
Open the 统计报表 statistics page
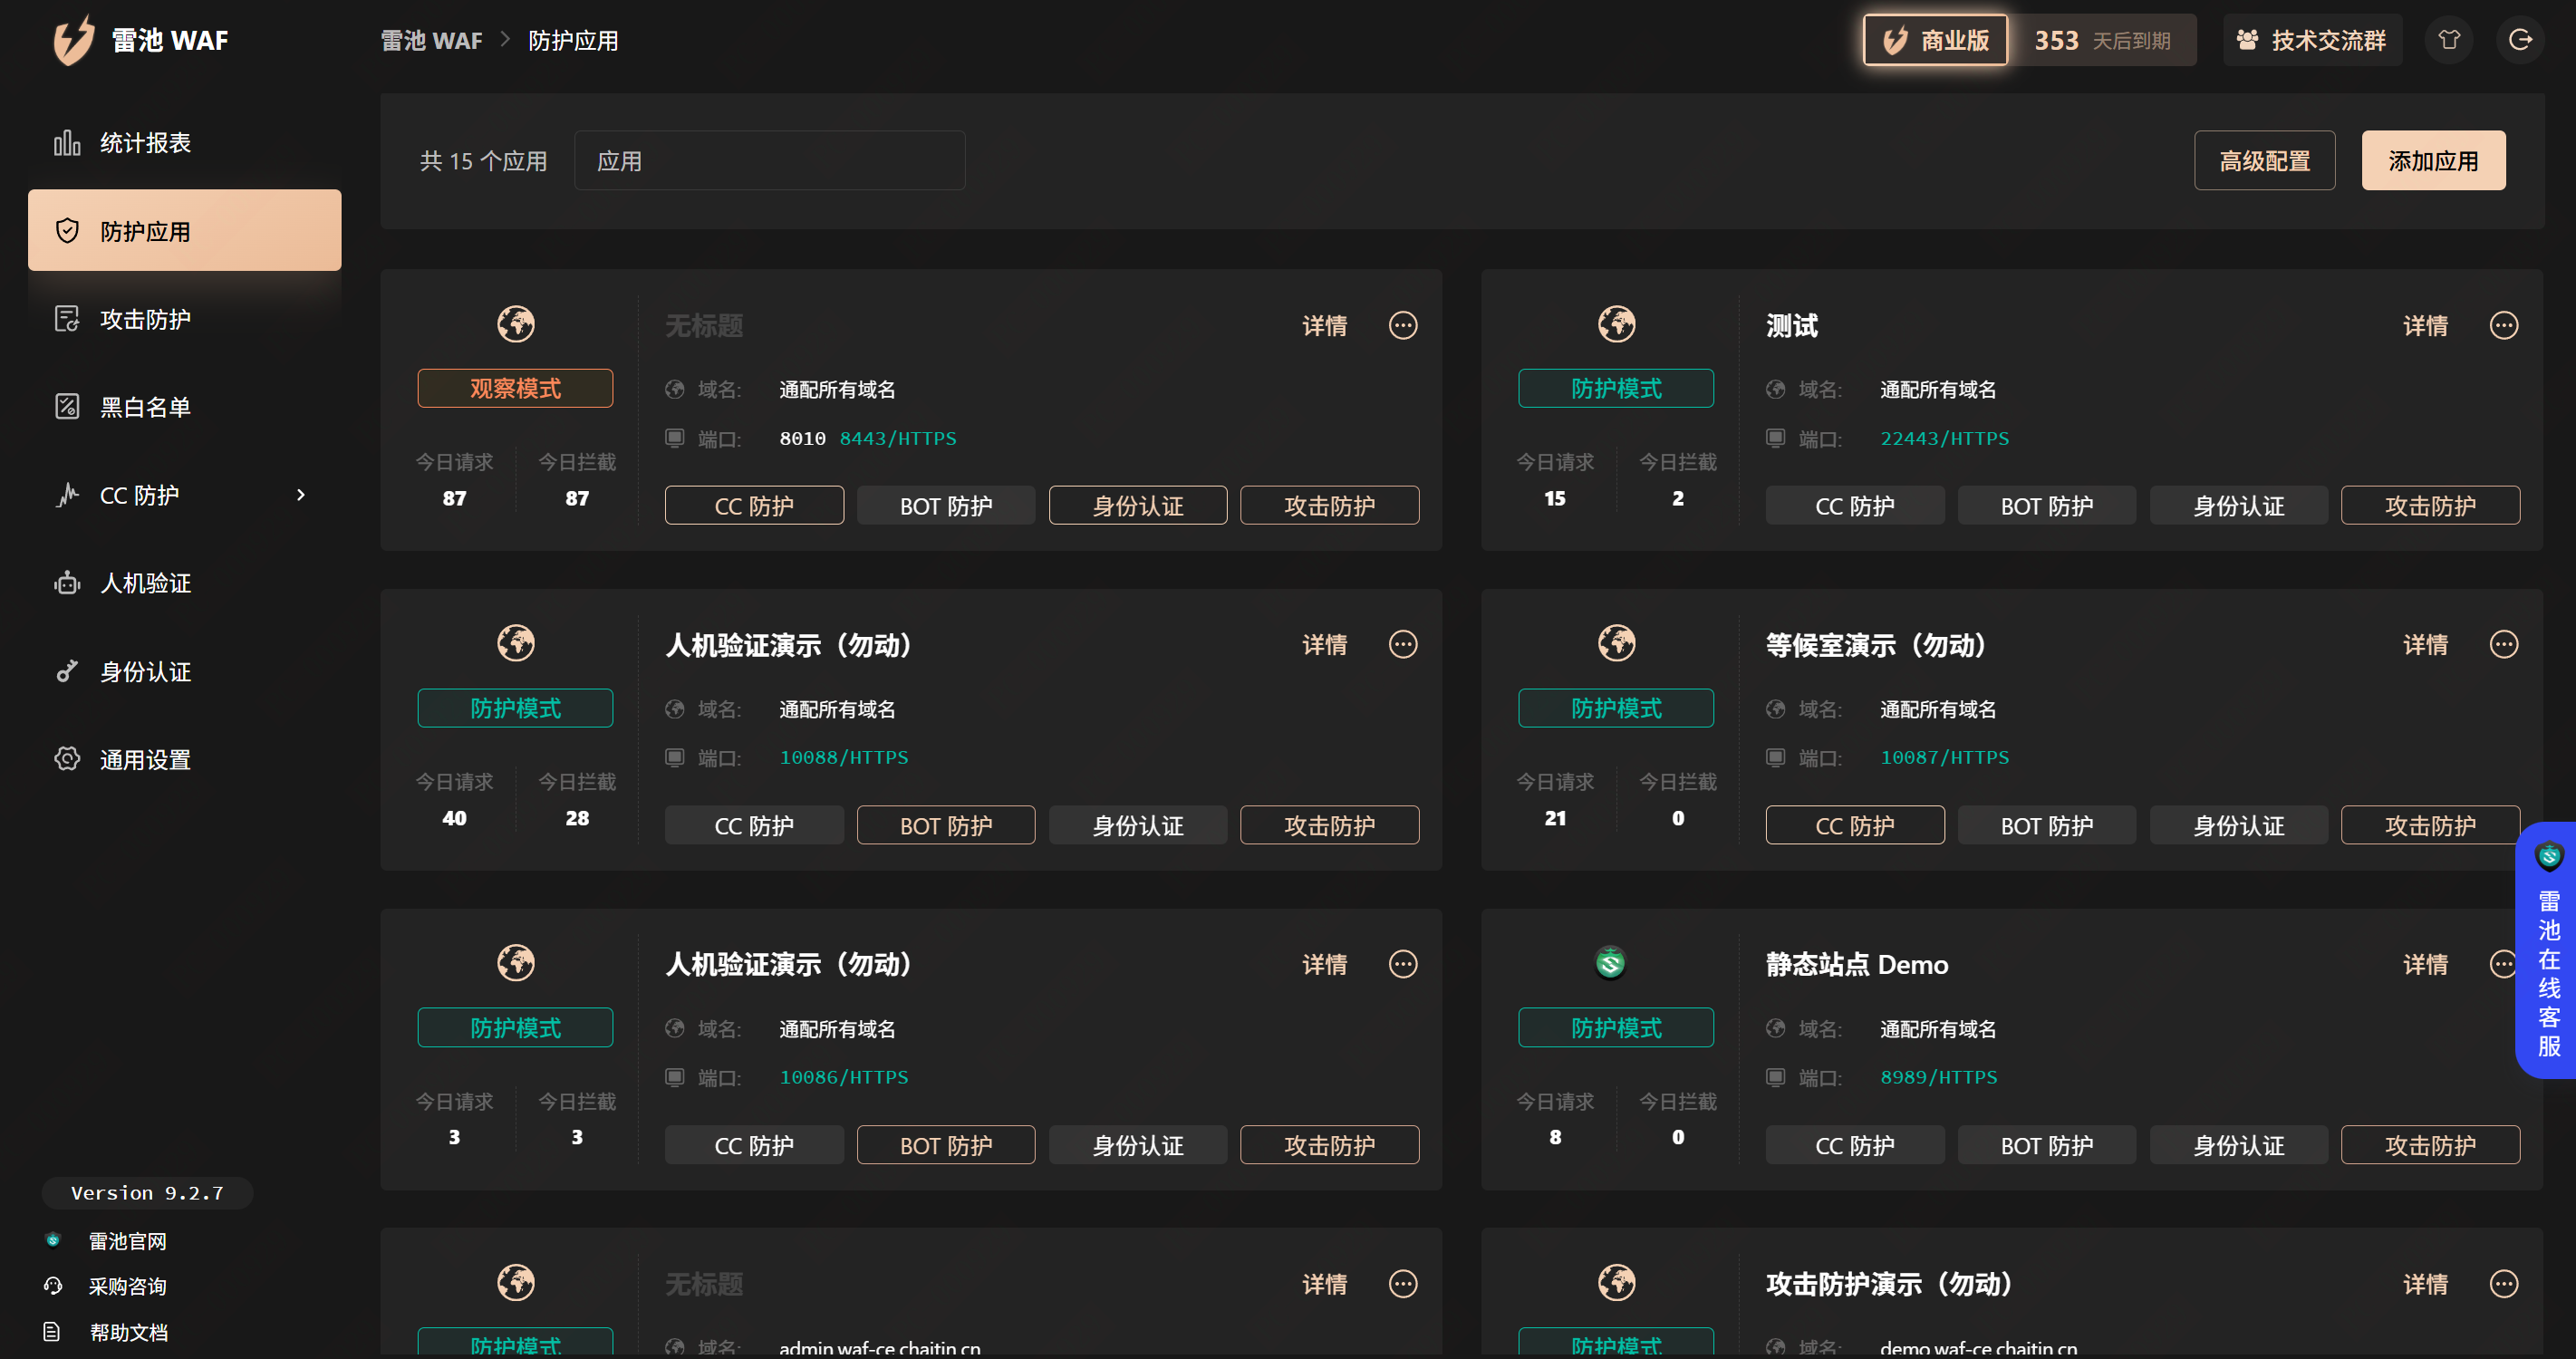coord(145,143)
